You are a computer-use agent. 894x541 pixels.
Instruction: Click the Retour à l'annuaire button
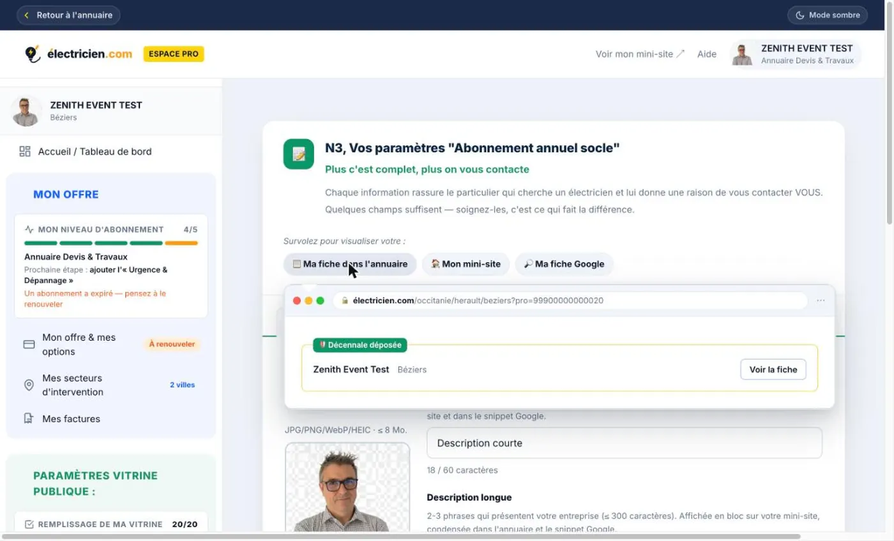[x=68, y=15]
